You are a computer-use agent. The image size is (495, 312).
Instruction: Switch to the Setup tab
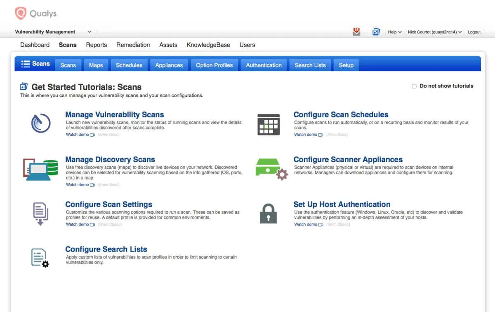click(346, 65)
